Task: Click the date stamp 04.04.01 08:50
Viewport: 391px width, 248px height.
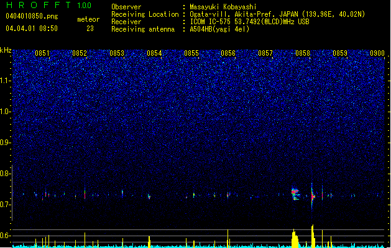Action: point(32,29)
